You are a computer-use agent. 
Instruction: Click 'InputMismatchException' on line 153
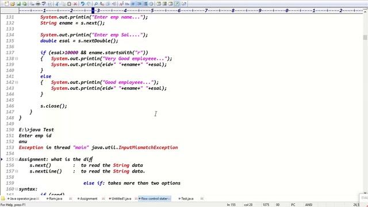148,147
